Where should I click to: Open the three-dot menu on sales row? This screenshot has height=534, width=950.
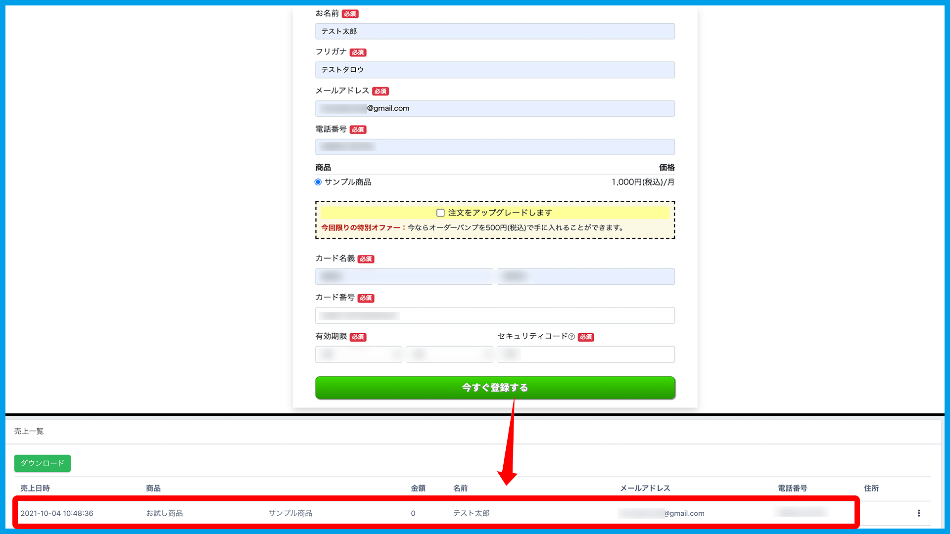click(919, 513)
